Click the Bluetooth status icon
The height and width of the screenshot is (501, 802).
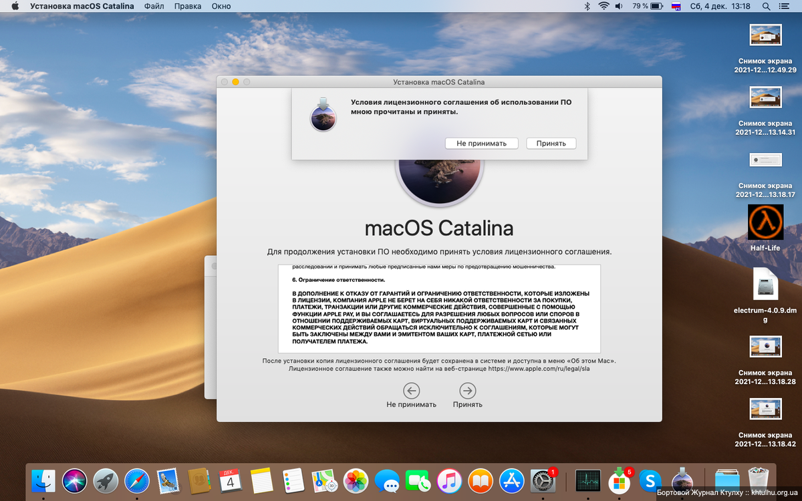click(587, 6)
